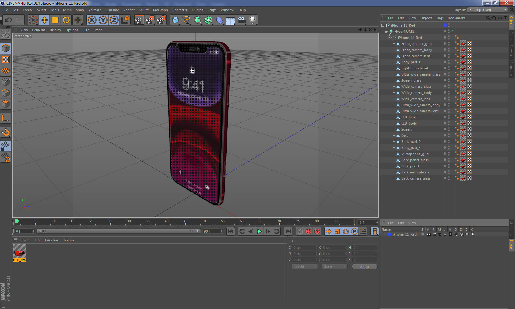Click the X position input field
This screenshot has height=309, width=515.
(305, 248)
